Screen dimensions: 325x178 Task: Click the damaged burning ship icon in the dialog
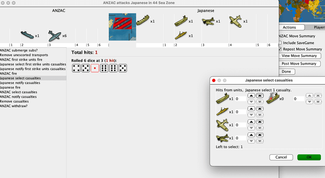[272, 99]
